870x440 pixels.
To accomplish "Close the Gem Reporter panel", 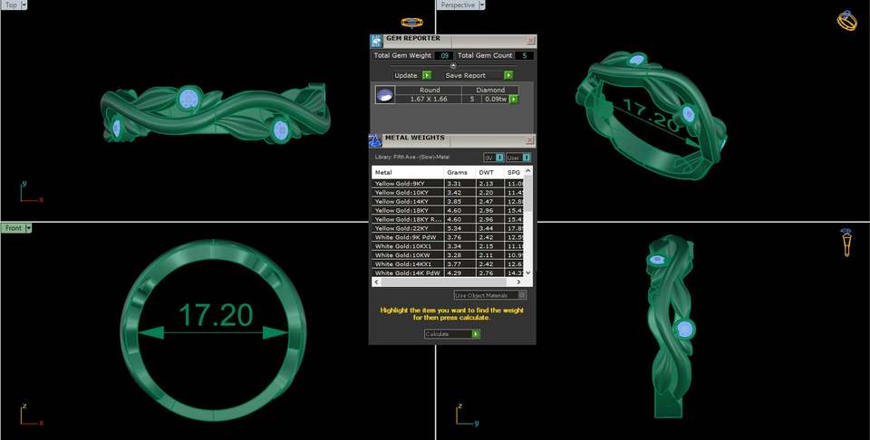I will click(530, 41).
